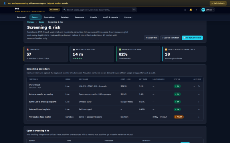Run ICAO Lost & stolen passports with the play icon
Image resolution: width=230 pixels, height=143 pixels.
(x=199, y=102)
